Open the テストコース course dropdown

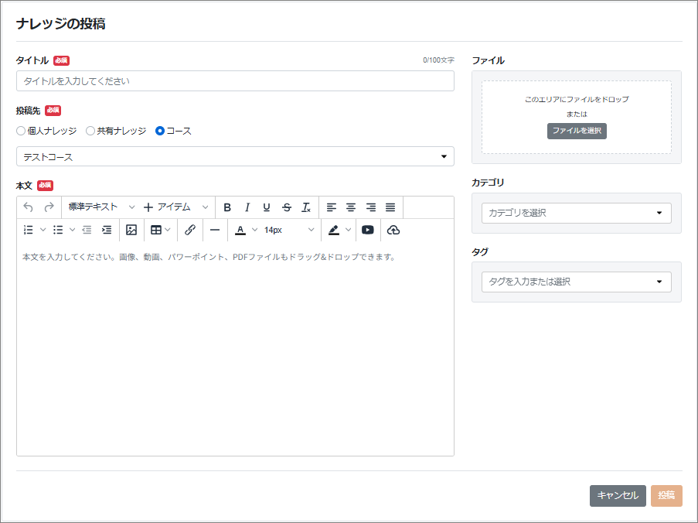coord(235,157)
